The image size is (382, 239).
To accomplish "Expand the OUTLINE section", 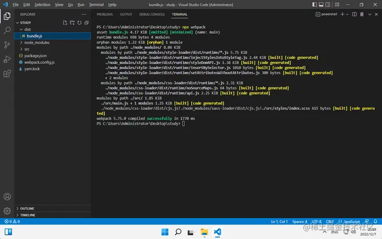I will click(53, 209).
